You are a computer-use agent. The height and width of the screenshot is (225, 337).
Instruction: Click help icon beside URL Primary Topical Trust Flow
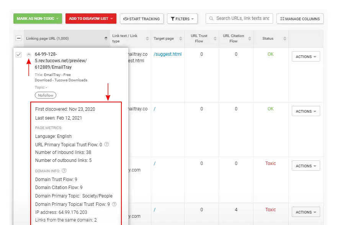106,144
